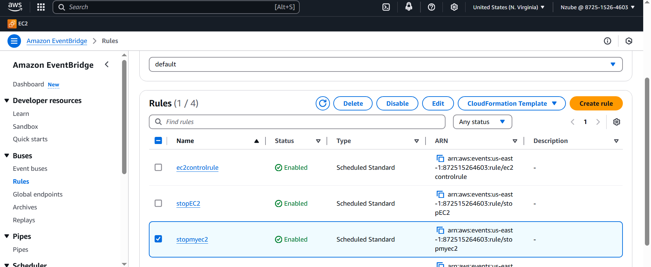Viewport: 651px width, 267px height.
Task: Go to next page of rules
Action: tap(598, 122)
